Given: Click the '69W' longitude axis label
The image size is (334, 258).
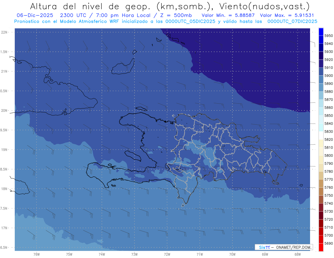Looking at the screenshot, I should [x=265, y=254].
